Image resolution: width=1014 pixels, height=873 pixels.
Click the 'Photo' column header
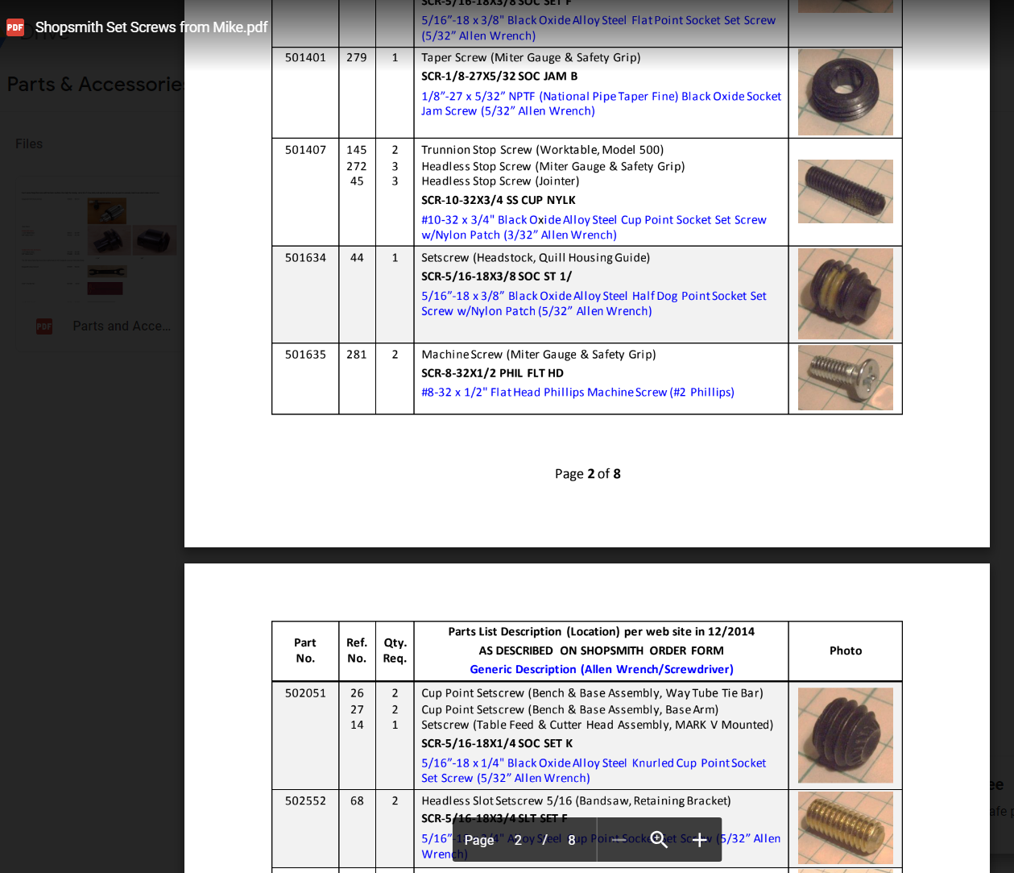pyautogui.click(x=846, y=651)
